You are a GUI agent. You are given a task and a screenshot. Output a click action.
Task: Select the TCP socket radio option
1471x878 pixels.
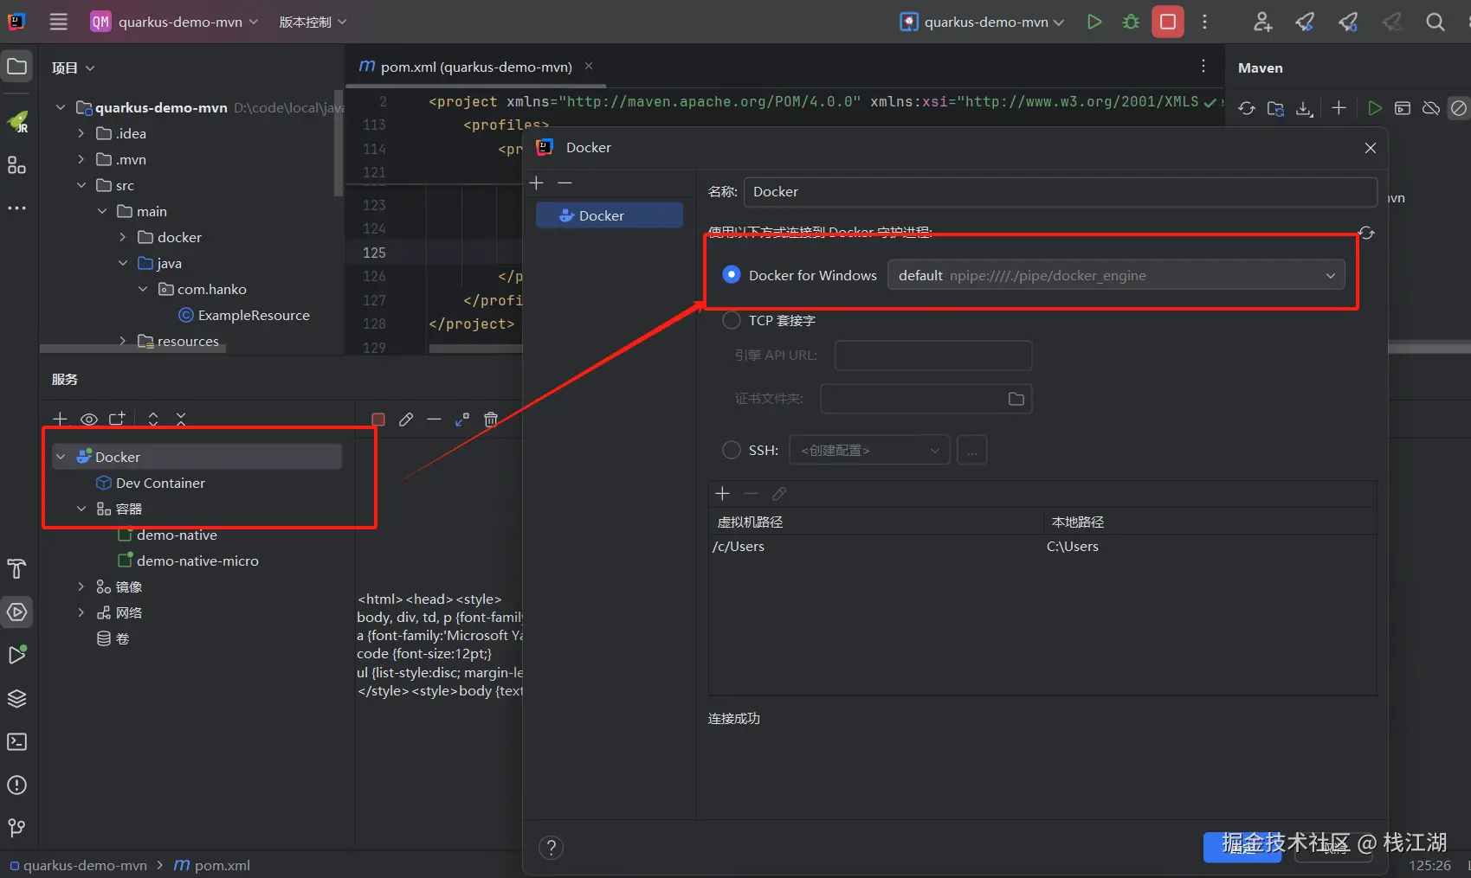point(732,320)
